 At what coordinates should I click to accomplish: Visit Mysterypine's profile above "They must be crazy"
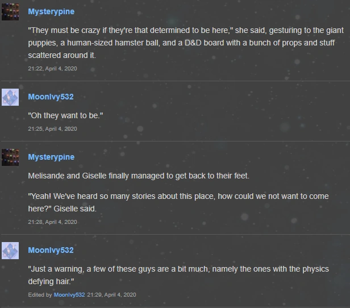(51, 12)
